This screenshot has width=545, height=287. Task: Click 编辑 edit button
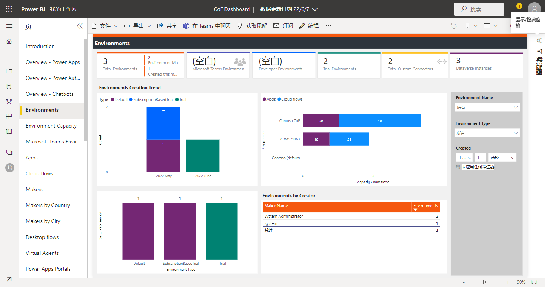(x=309, y=26)
